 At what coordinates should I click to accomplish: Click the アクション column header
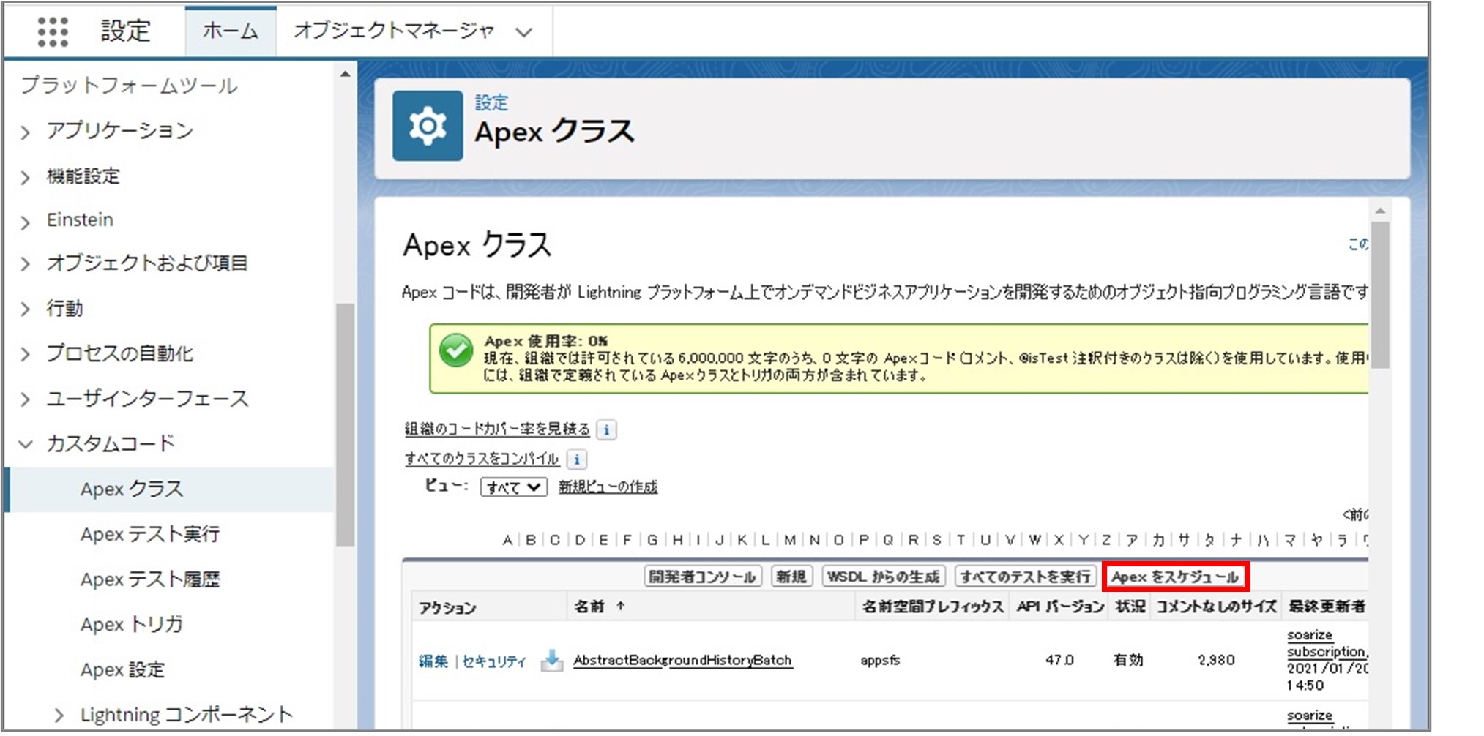[447, 607]
